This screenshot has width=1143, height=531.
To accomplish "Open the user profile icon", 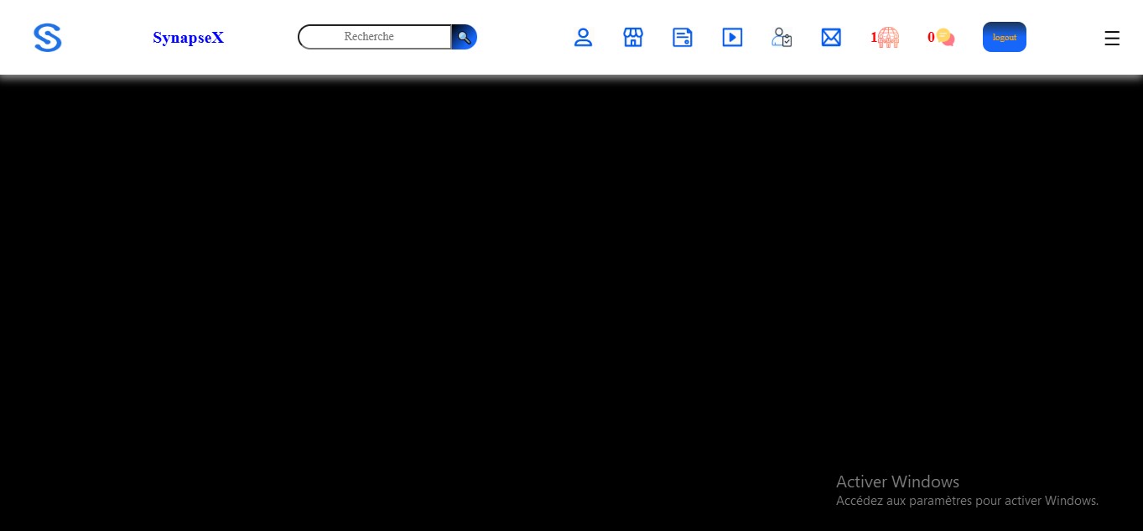I will click(583, 38).
